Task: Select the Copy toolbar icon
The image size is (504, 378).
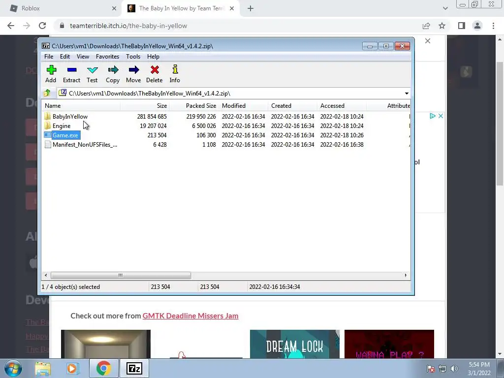Action: point(113,70)
